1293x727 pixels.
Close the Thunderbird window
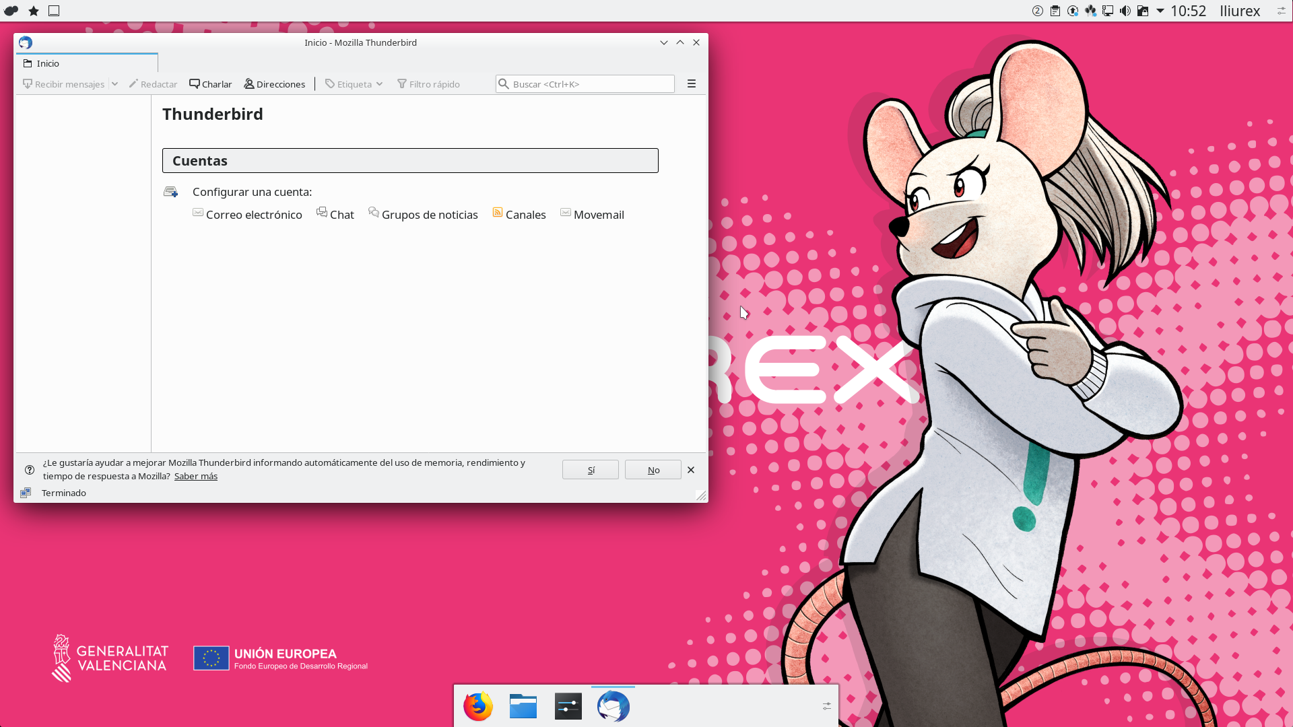click(x=696, y=42)
